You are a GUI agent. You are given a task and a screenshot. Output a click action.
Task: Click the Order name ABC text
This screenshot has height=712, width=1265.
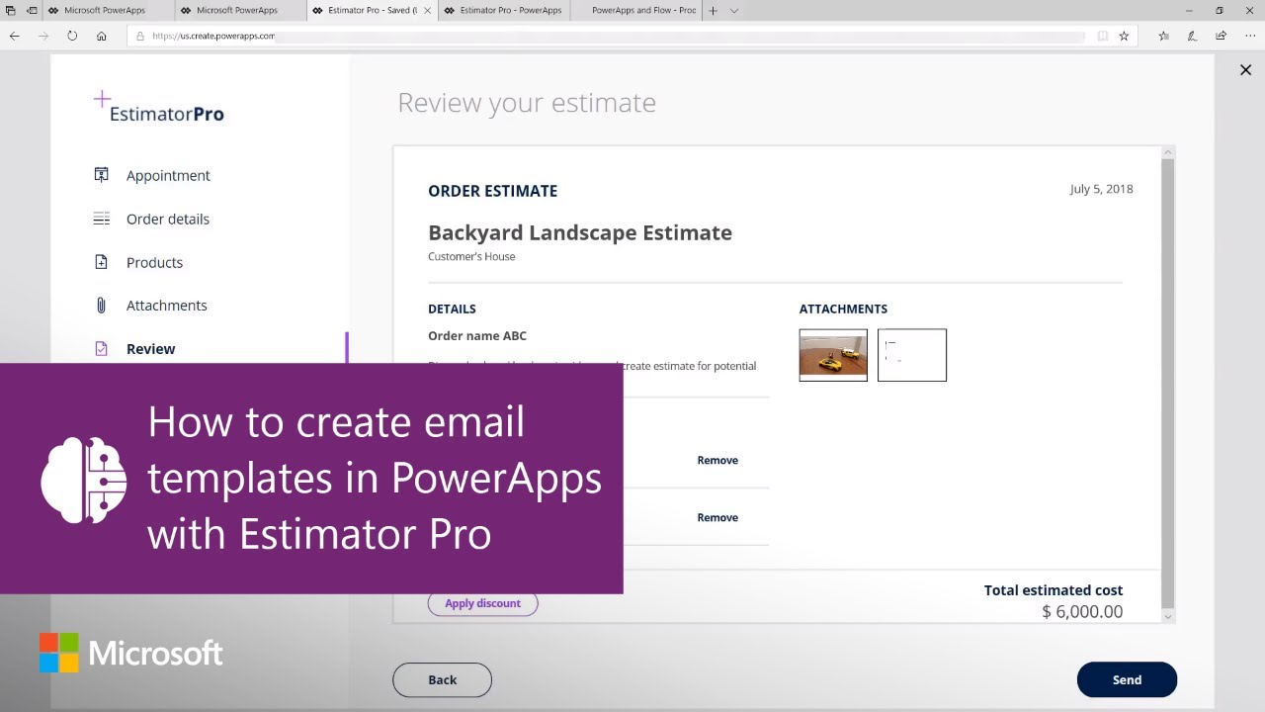point(477,336)
